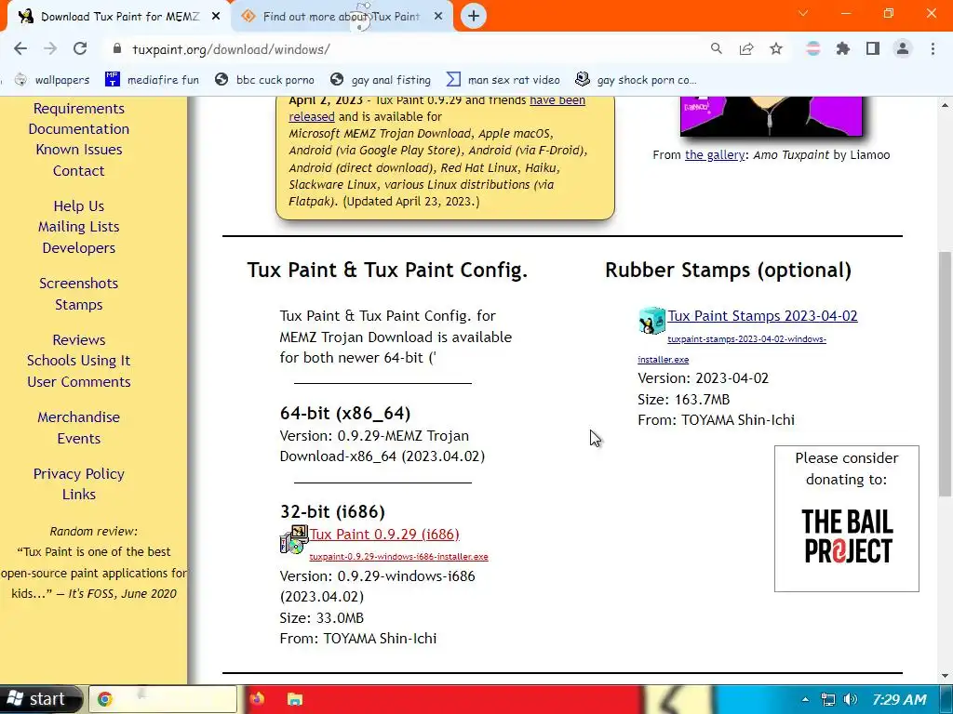Close the Find out more tab
The height and width of the screenshot is (714, 953).
click(438, 17)
